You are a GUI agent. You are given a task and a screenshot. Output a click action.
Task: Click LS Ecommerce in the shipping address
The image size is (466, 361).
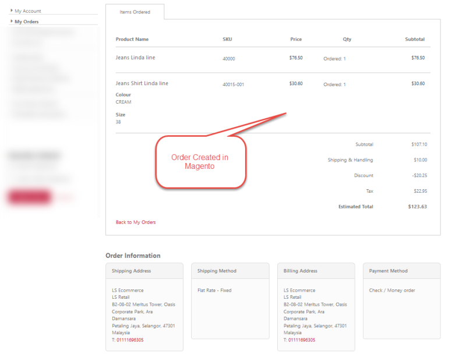pyautogui.click(x=128, y=291)
